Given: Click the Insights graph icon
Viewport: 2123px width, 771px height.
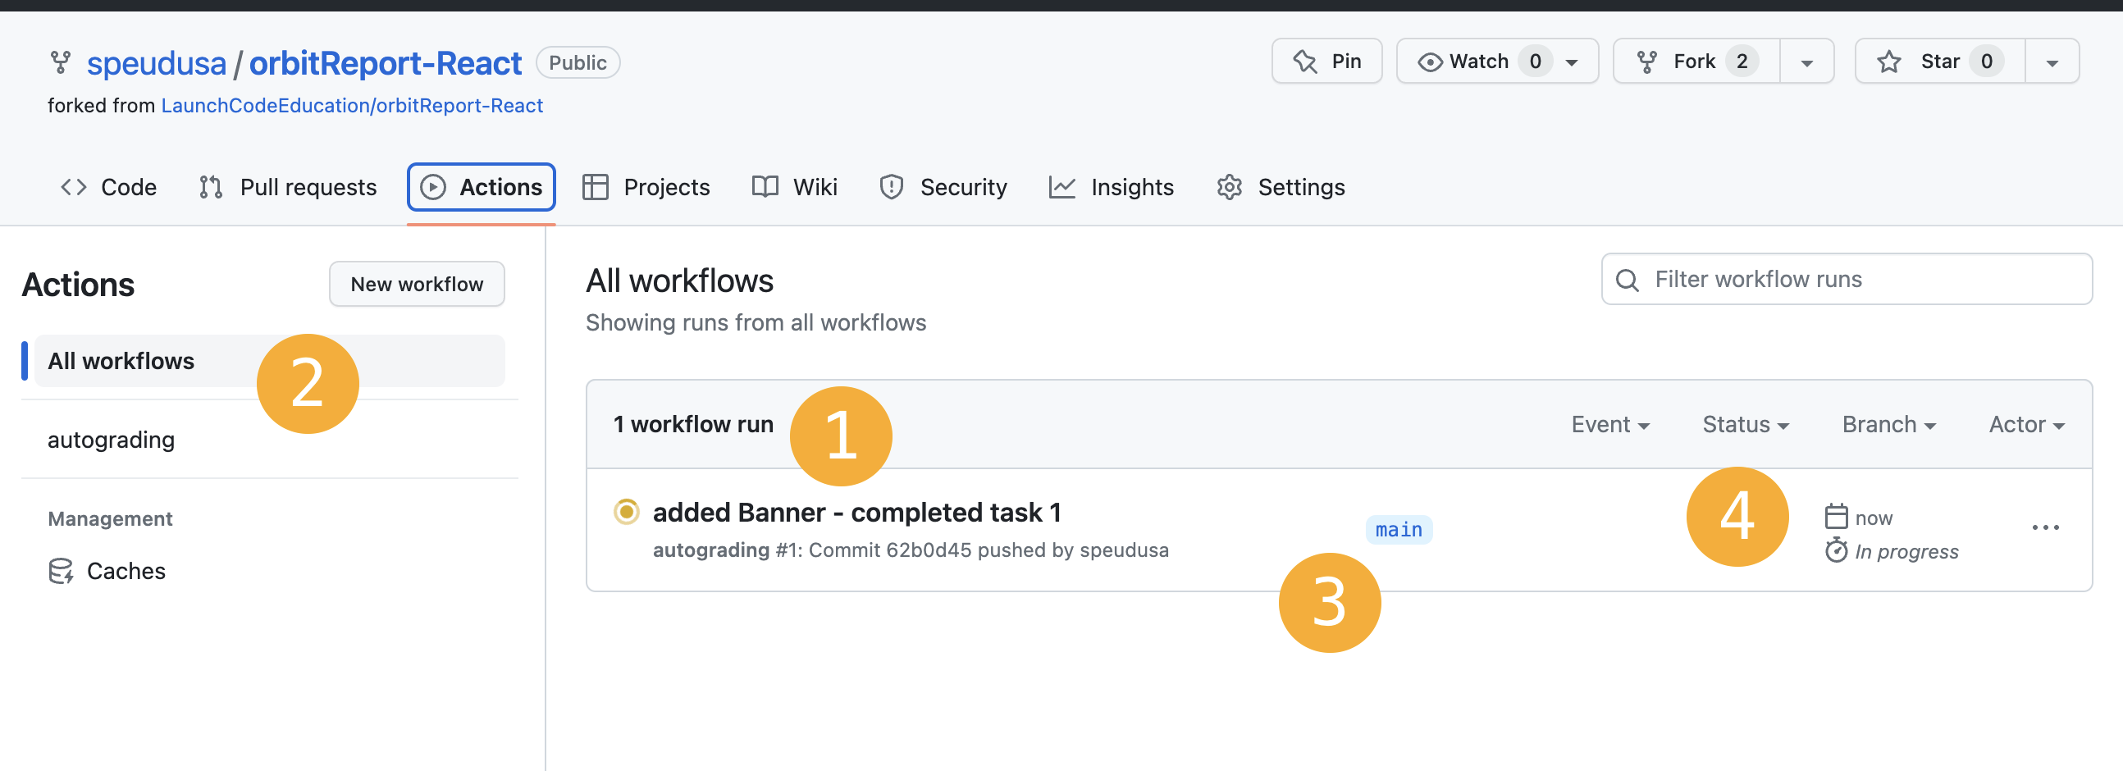Looking at the screenshot, I should click(1061, 187).
